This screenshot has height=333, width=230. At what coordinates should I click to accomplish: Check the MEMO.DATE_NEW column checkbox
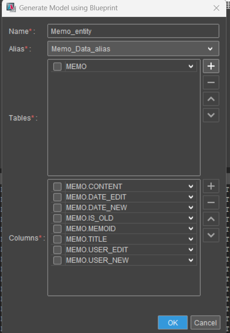[x=57, y=207]
